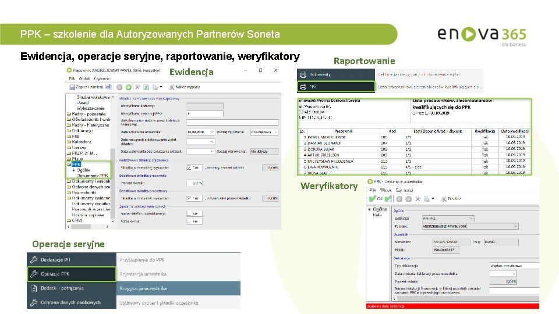
Task: Toggle Tak checkbox under Dodatkowa składka pracodawcy
Action: point(189,198)
